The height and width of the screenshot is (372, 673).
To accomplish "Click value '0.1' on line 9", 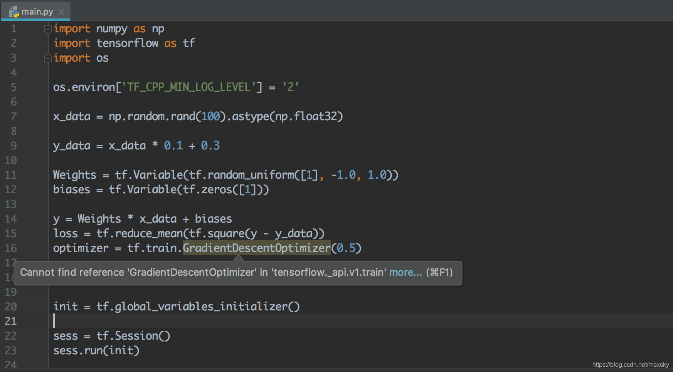I will (x=173, y=146).
